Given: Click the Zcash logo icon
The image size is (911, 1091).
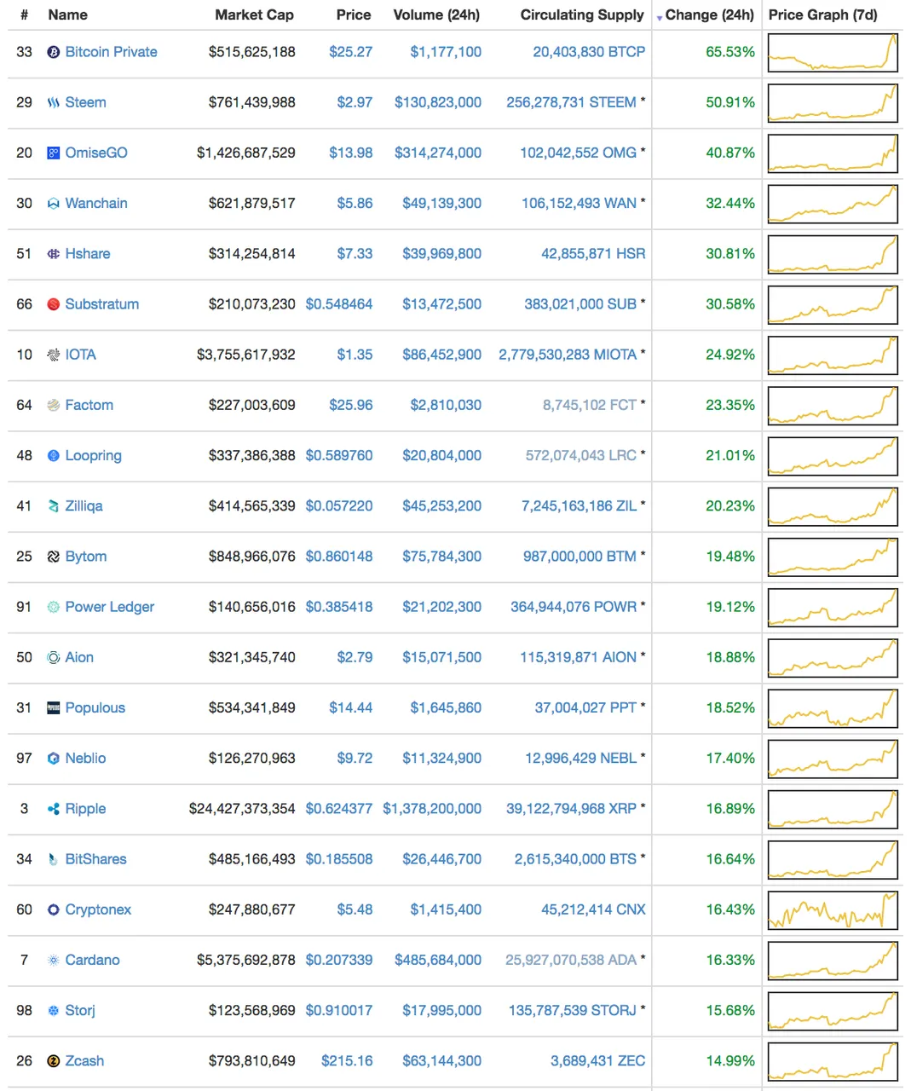Looking at the screenshot, I should click(54, 1061).
